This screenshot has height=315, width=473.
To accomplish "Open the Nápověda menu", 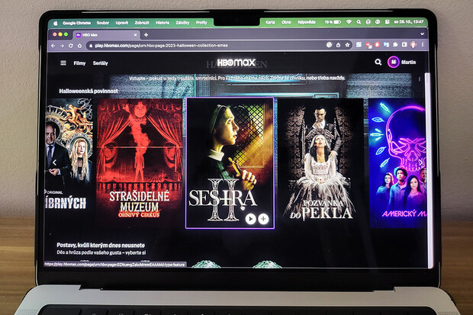I will tap(307, 22).
